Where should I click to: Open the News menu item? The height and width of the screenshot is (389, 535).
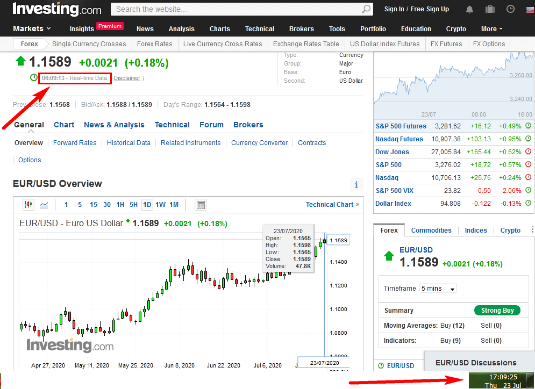pos(145,29)
